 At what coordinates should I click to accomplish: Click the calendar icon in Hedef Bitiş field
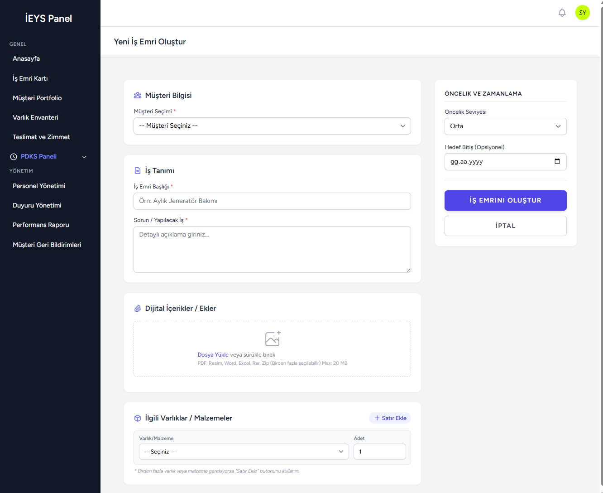click(x=557, y=161)
